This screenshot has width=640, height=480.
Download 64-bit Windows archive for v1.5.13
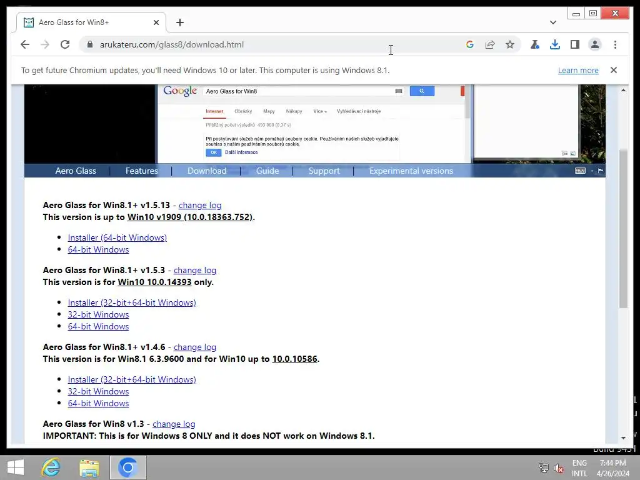[x=98, y=249]
